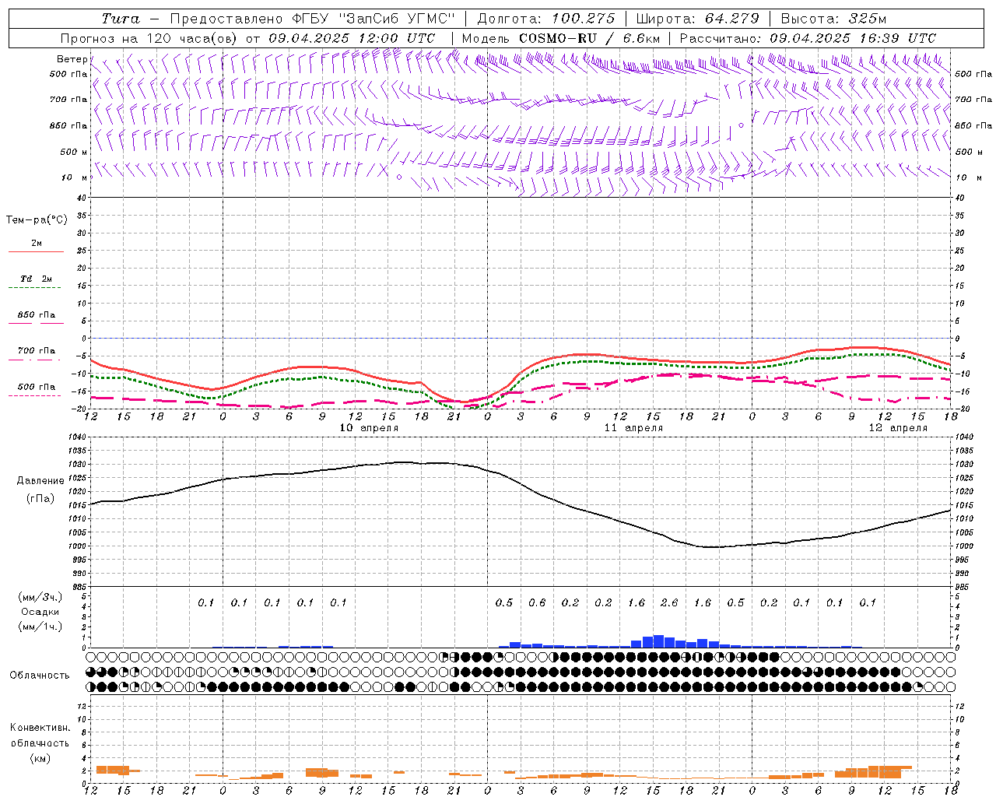
Task: Click the 'Конвективн.' convective cloud label
Action: [x=40, y=728]
